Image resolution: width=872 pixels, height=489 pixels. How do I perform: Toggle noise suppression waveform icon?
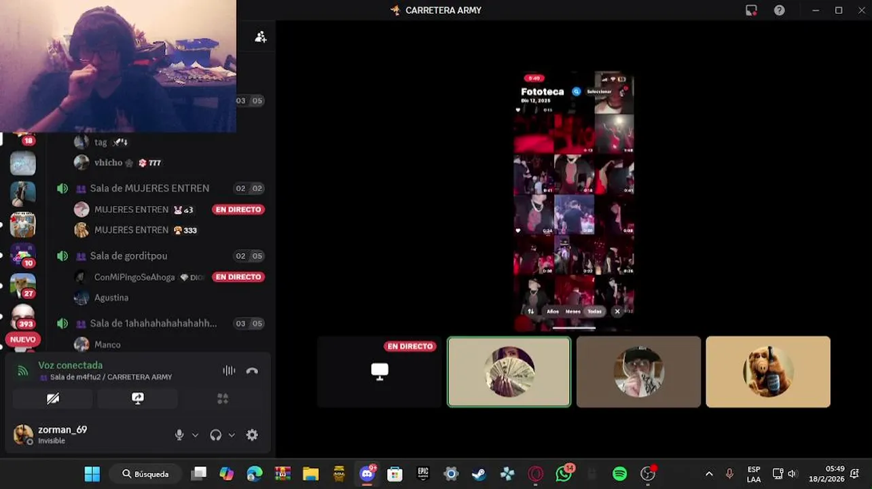tap(229, 371)
